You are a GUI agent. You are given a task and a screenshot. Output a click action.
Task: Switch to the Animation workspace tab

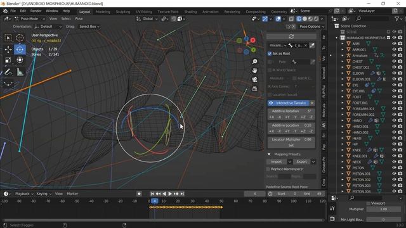[210, 11]
